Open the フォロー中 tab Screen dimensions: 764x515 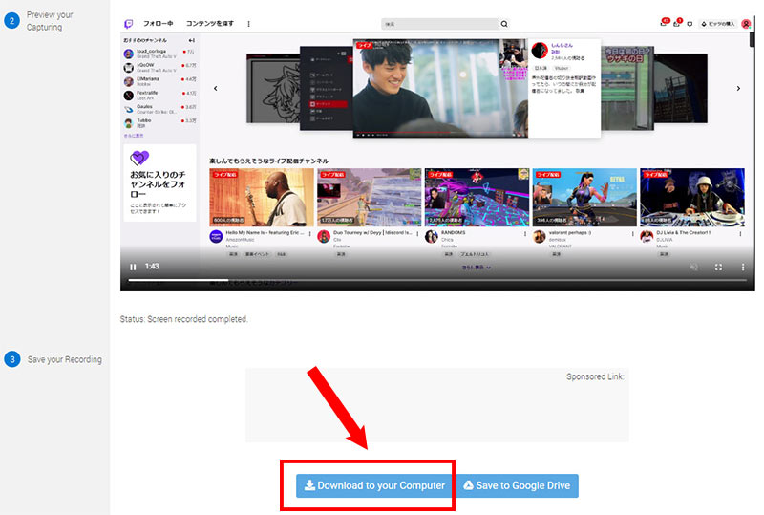[160, 23]
